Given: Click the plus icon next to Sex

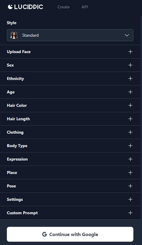Looking at the screenshot, I should 130,65.
